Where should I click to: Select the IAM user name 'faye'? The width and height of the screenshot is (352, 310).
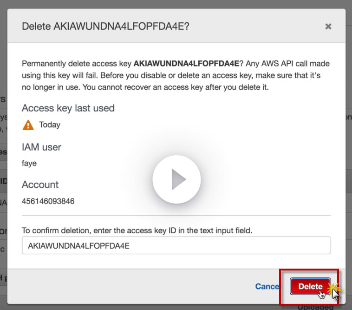pos(29,163)
